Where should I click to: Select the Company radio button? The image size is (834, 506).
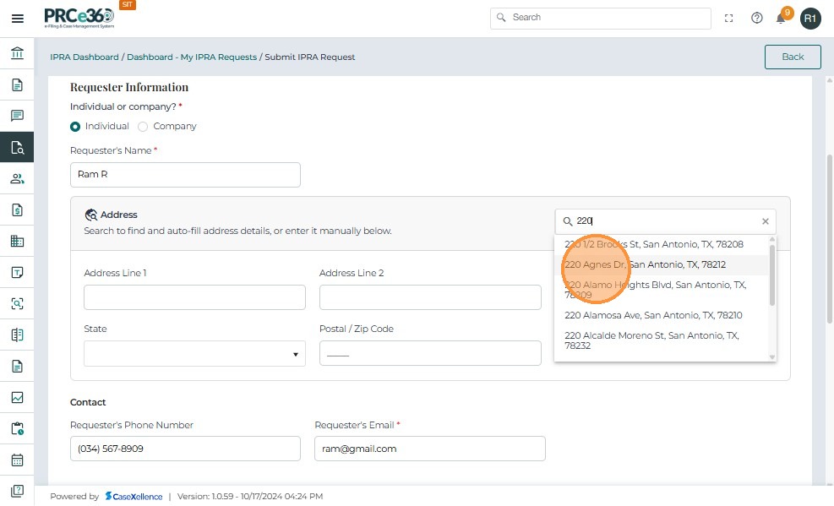(143, 127)
